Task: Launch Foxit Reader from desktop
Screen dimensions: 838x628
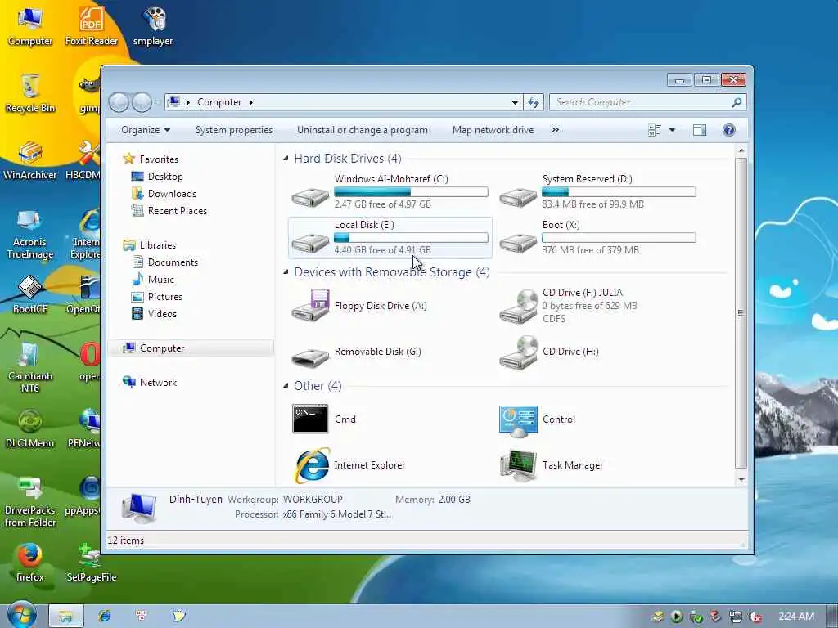Action: click(92, 25)
